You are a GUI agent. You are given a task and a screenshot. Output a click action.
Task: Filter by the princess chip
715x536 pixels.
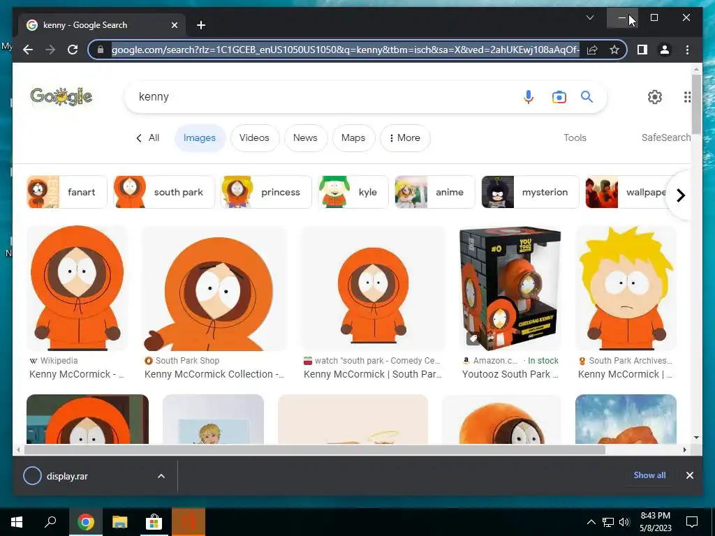click(x=266, y=192)
